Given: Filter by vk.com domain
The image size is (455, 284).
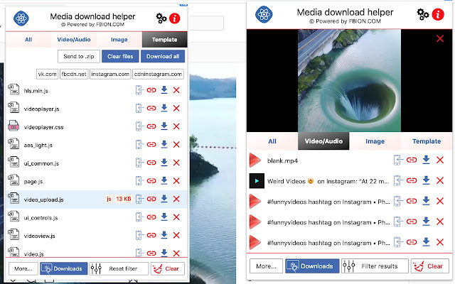Looking at the screenshot, I should pos(48,74).
